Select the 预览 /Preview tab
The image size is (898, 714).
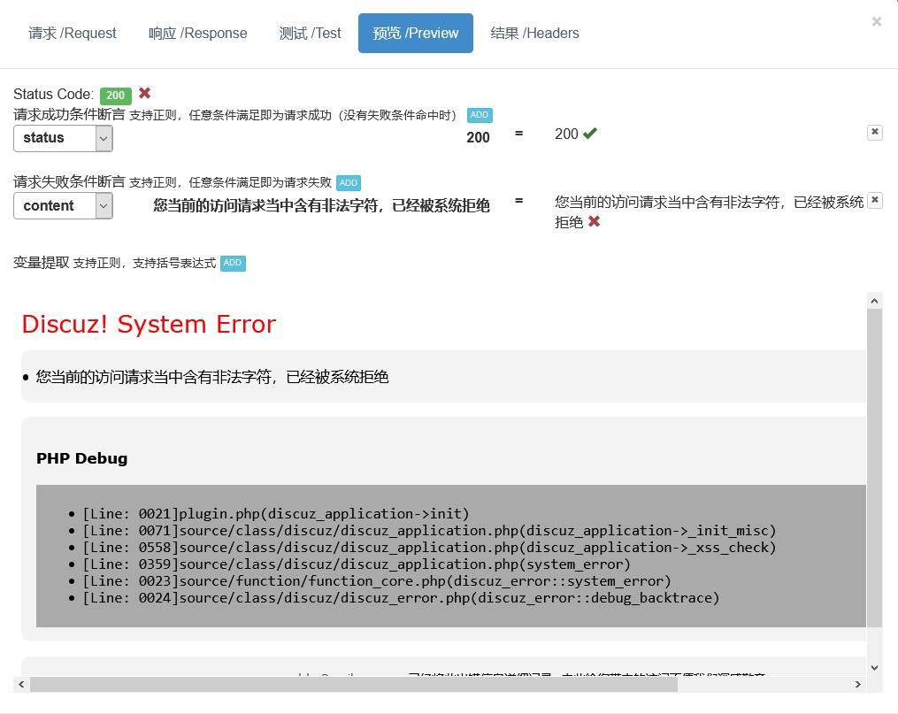(x=416, y=34)
